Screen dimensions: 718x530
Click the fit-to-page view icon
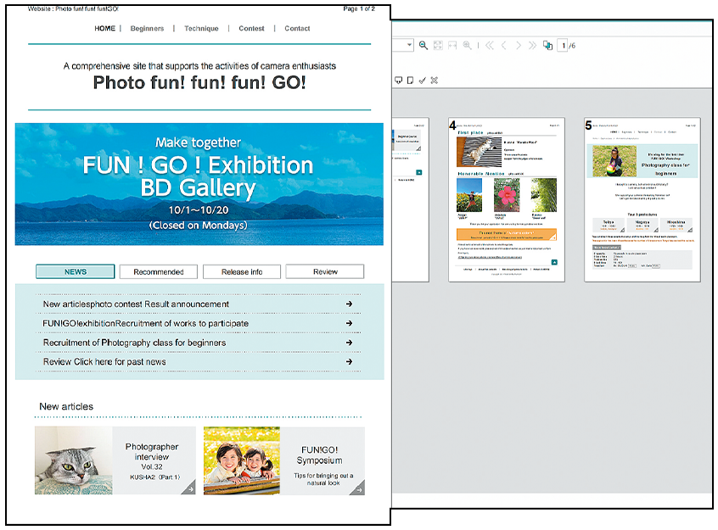(x=438, y=45)
